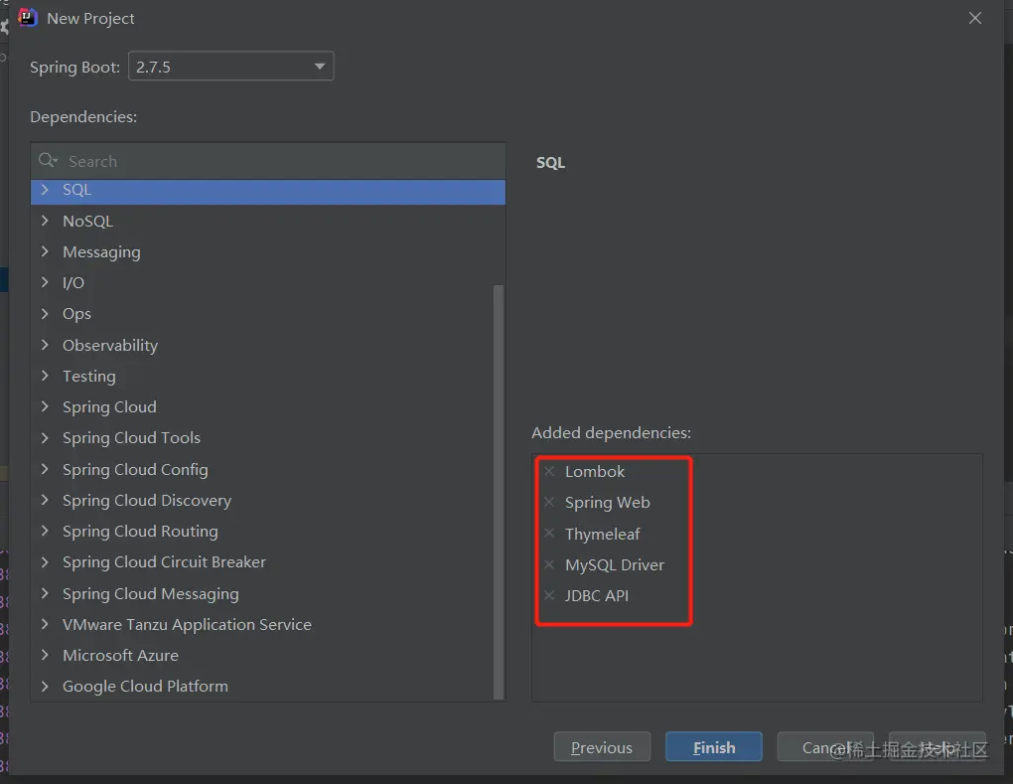Close the New Project dialog
This screenshot has width=1013, height=784.
[975, 18]
